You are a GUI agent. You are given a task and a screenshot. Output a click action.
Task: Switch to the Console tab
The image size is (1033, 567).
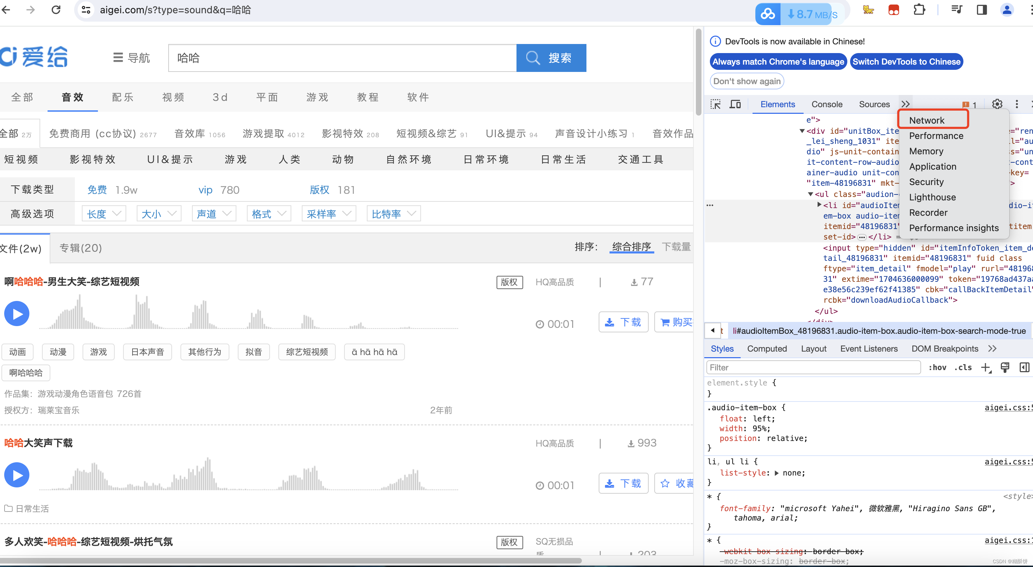click(826, 104)
